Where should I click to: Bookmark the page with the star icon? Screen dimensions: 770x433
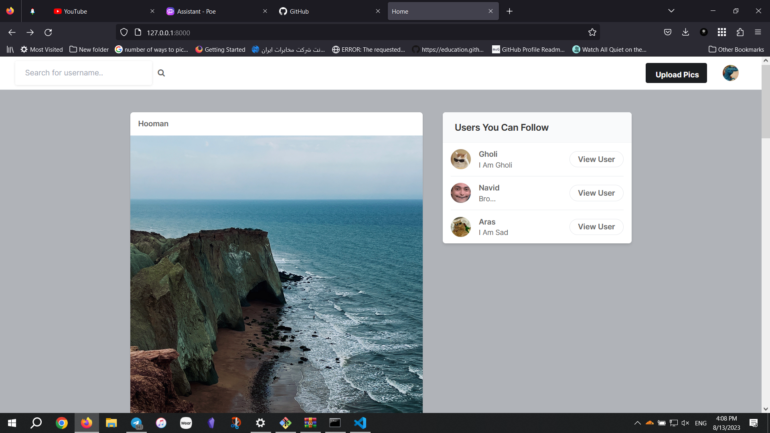[592, 32]
